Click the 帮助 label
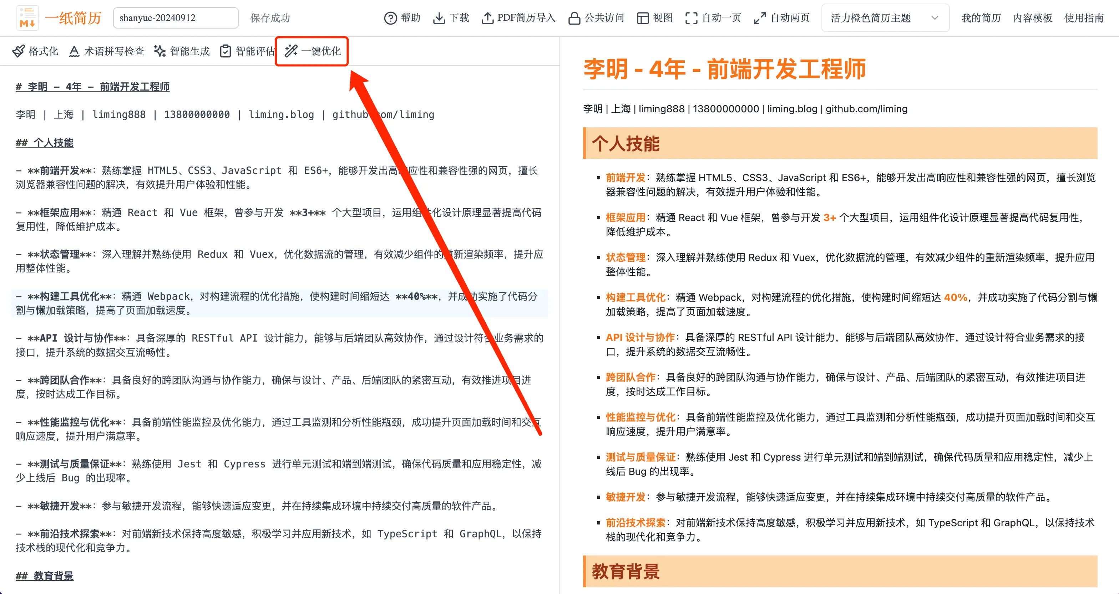This screenshot has height=594, width=1119. pyautogui.click(x=410, y=18)
